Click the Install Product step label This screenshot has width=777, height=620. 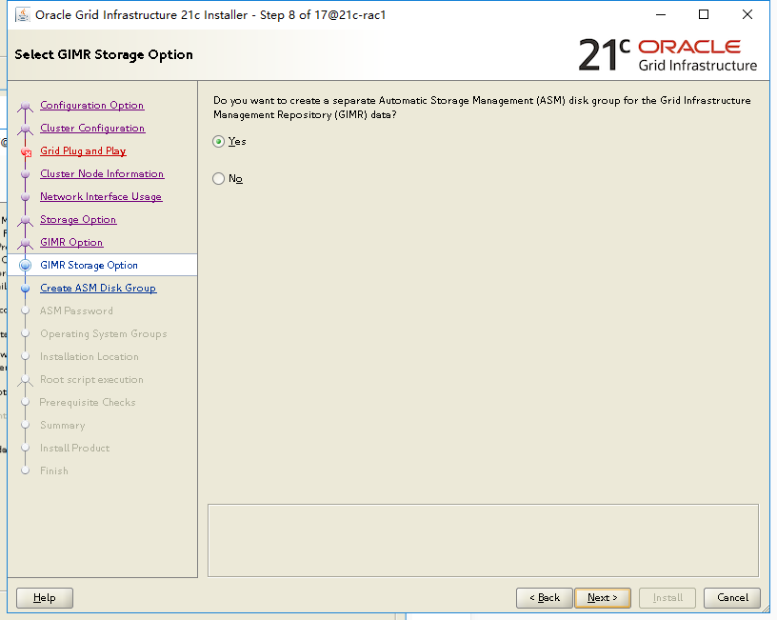point(75,448)
